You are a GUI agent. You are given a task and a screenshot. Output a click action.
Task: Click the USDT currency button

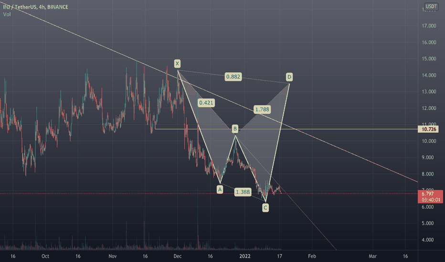coord(431,6)
